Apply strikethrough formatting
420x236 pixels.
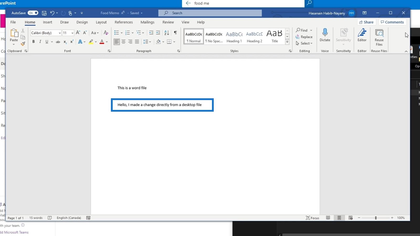point(58,42)
